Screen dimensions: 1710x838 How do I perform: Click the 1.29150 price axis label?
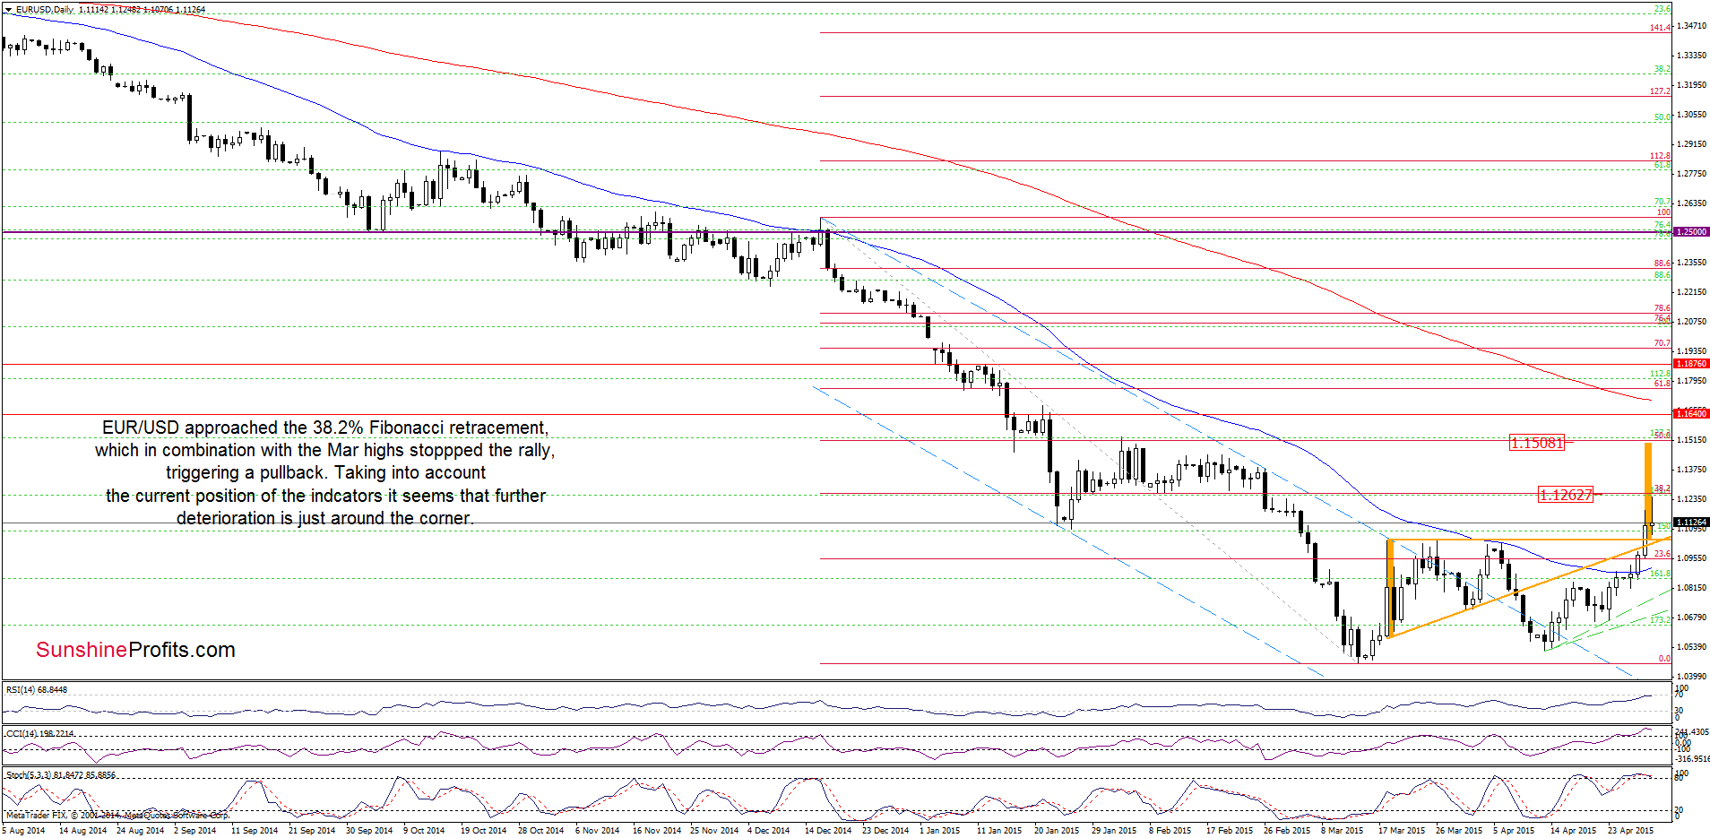tap(1692, 144)
